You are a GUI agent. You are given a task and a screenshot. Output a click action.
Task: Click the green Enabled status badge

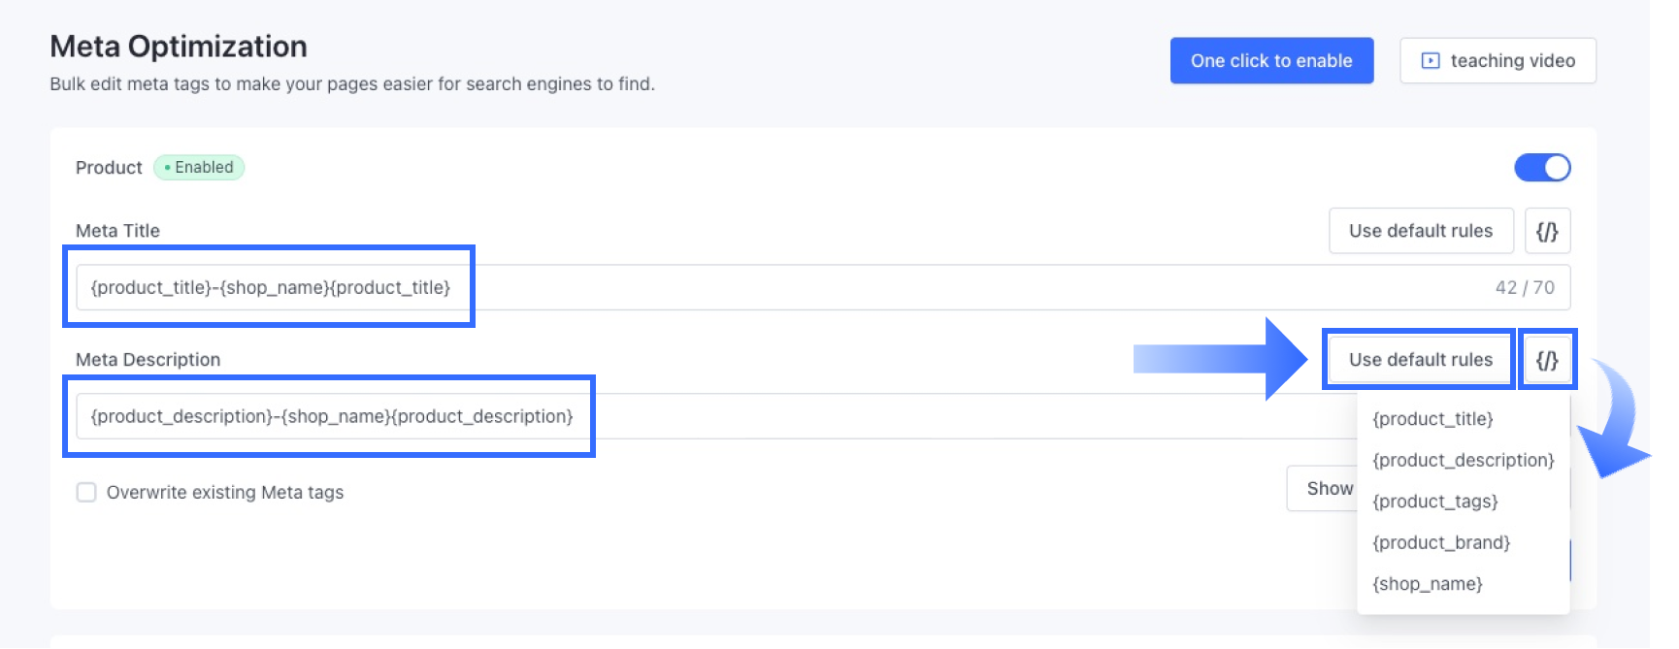coord(199,168)
